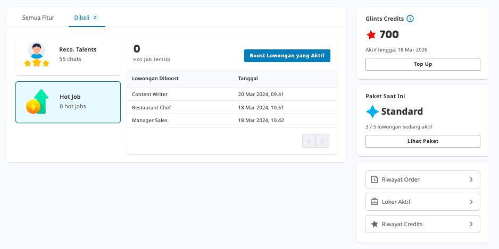This screenshot has height=249, width=499.
Task: Click Aktif hingga: 18 Mar 2026 text
Action: pos(396,50)
